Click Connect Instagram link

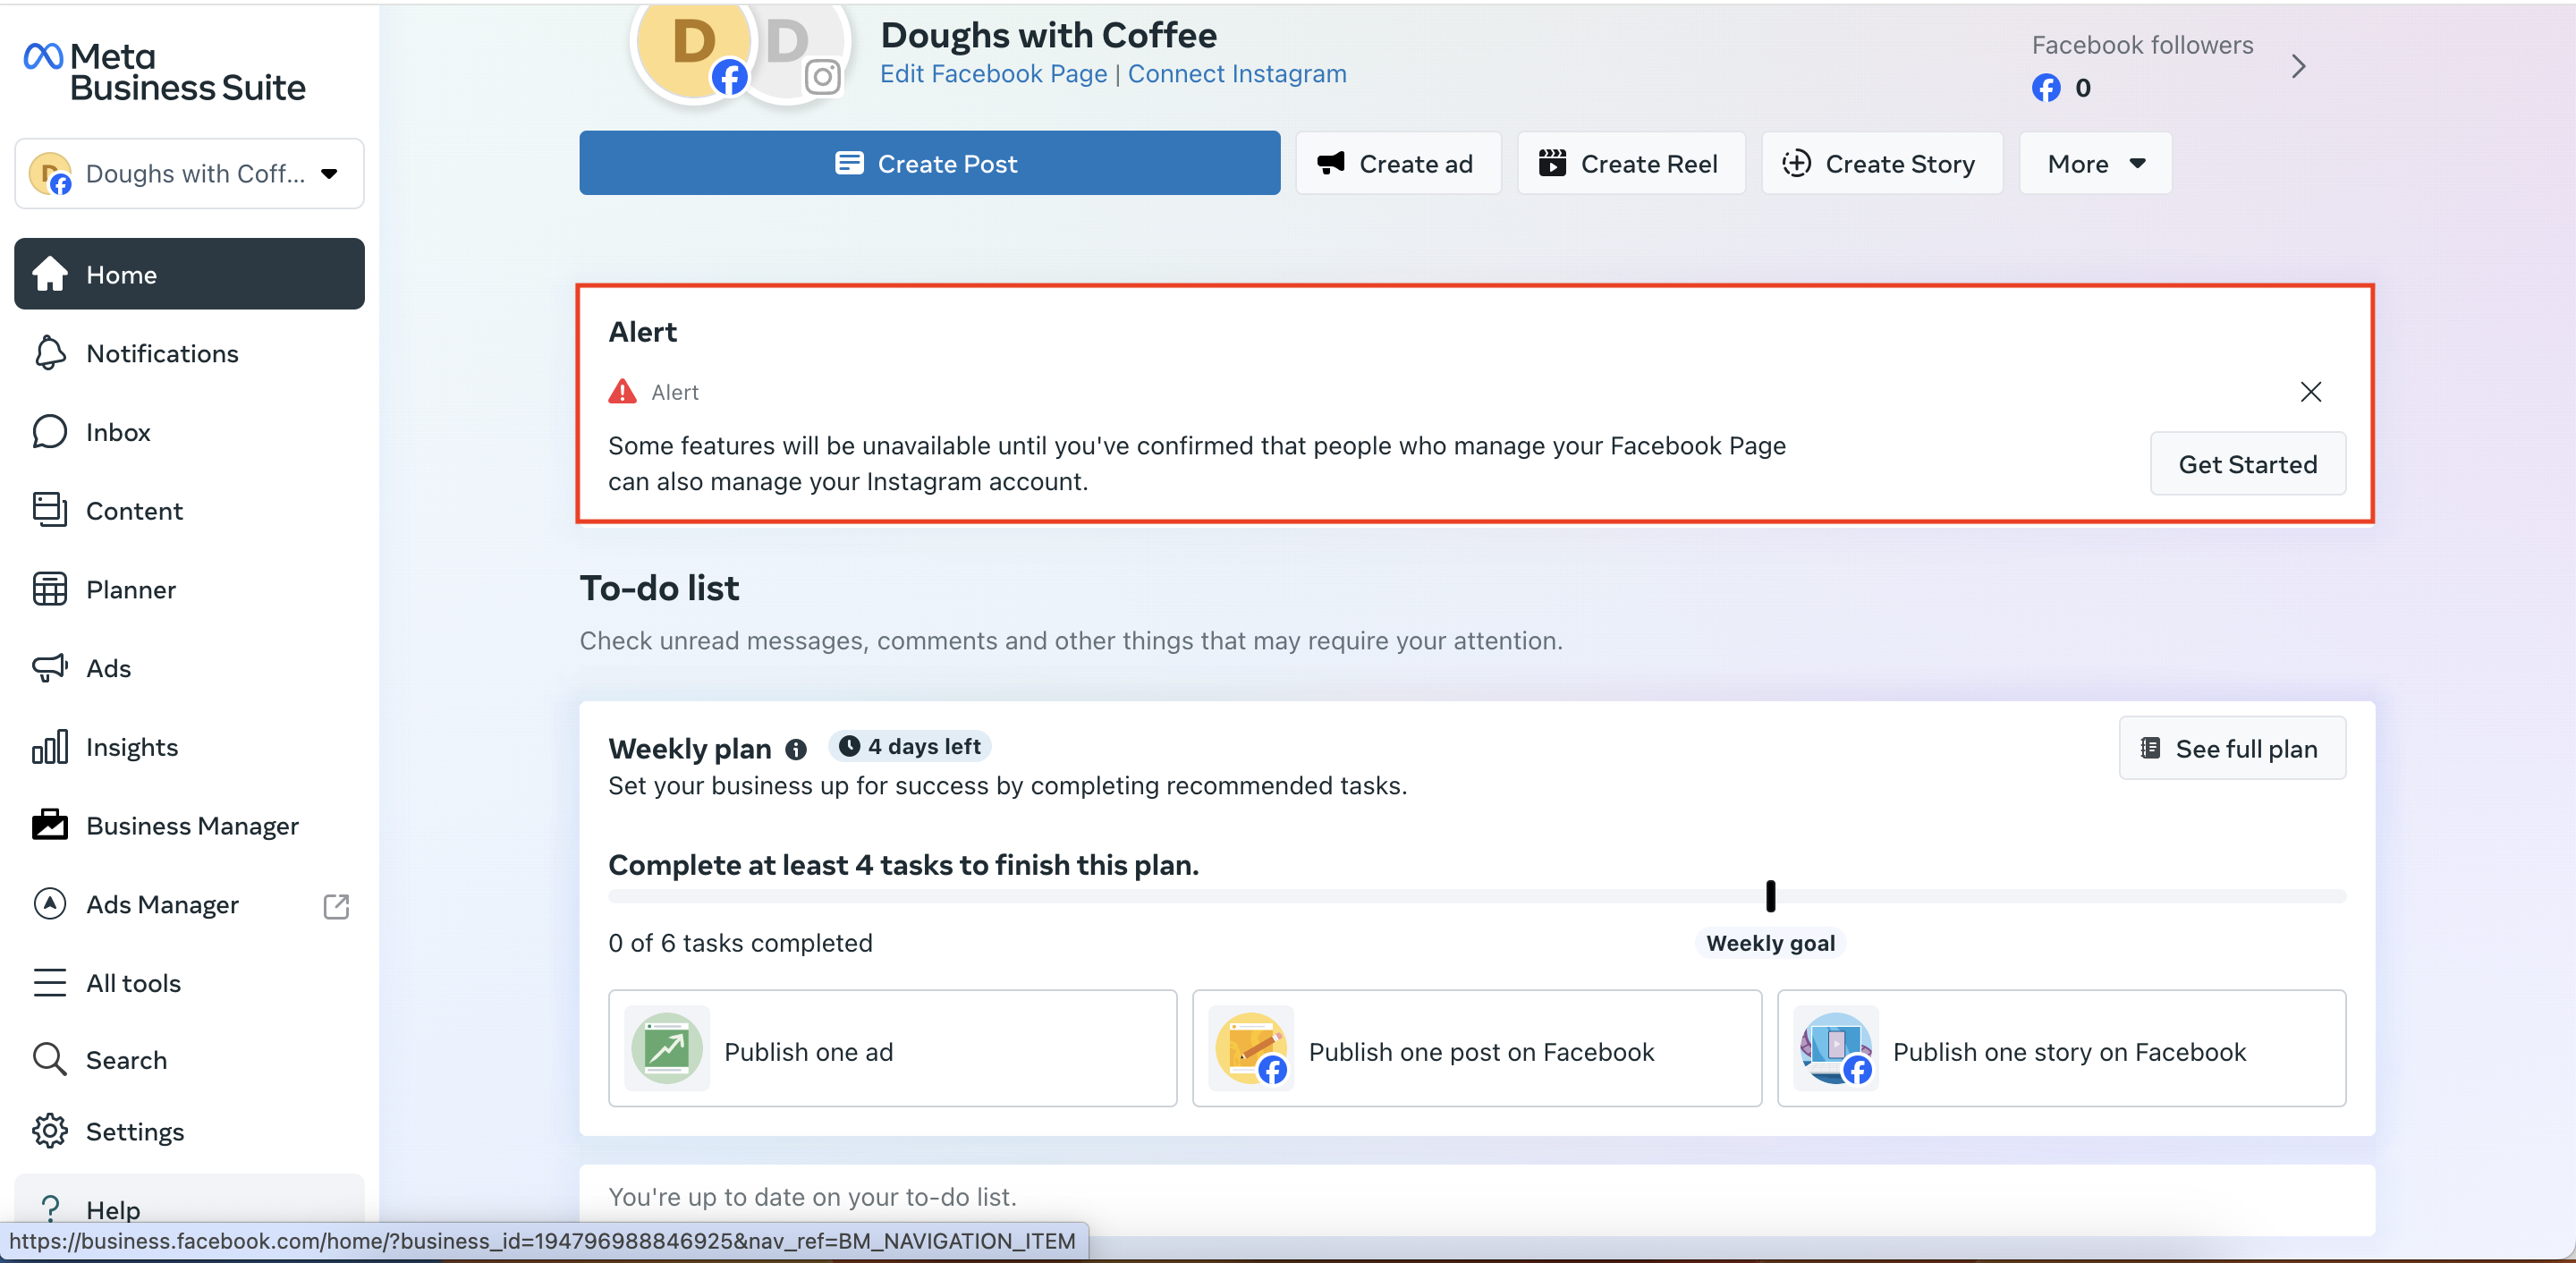(x=1237, y=74)
